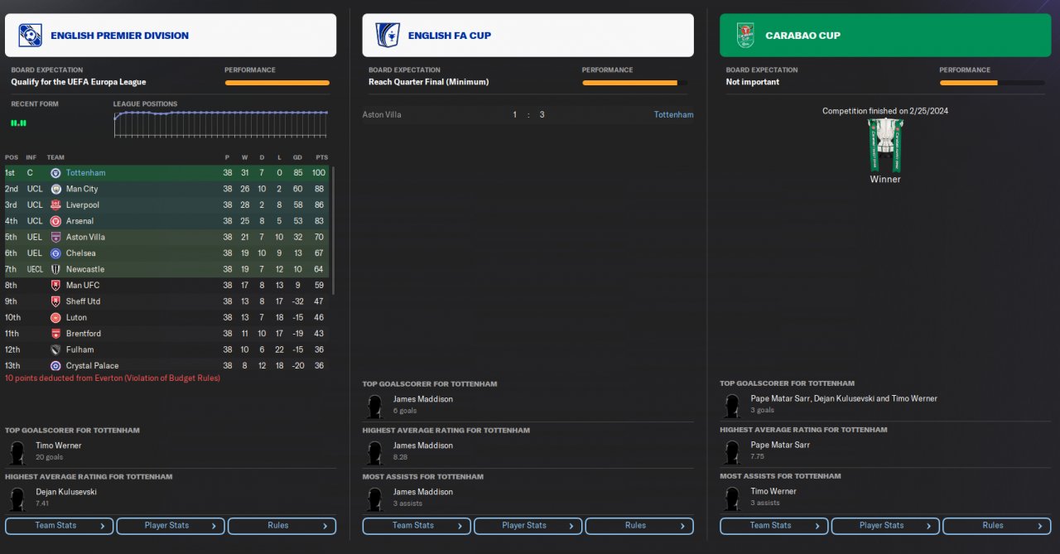This screenshot has height=554, width=1060.
Task: Click the Crystal Palace club badge
Action: point(55,366)
